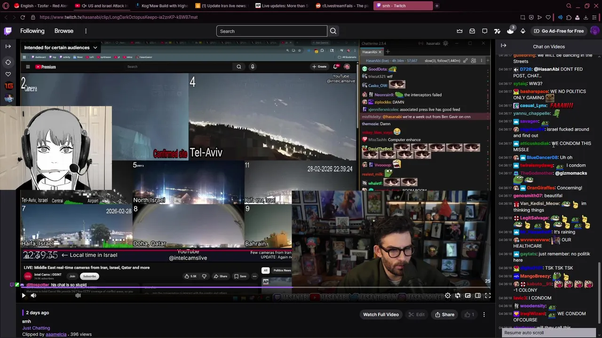Open the 7TV extension icon
The height and width of the screenshot is (338, 602).
click(x=497, y=31)
